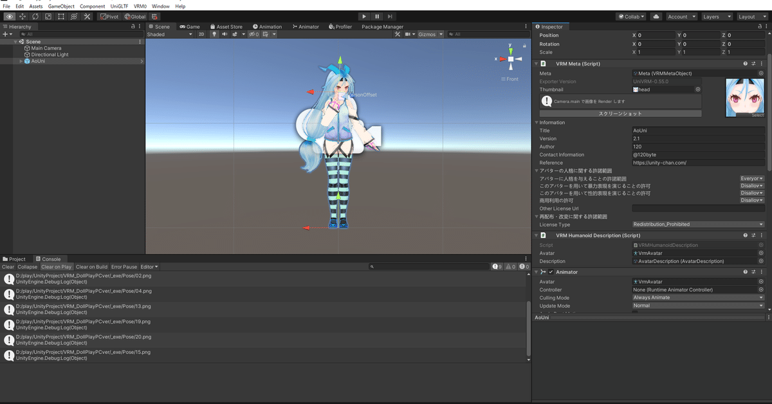This screenshot has width=772, height=404.
Task: Open Culling Mode dropdown Always Animate
Action: tap(698, 298)
